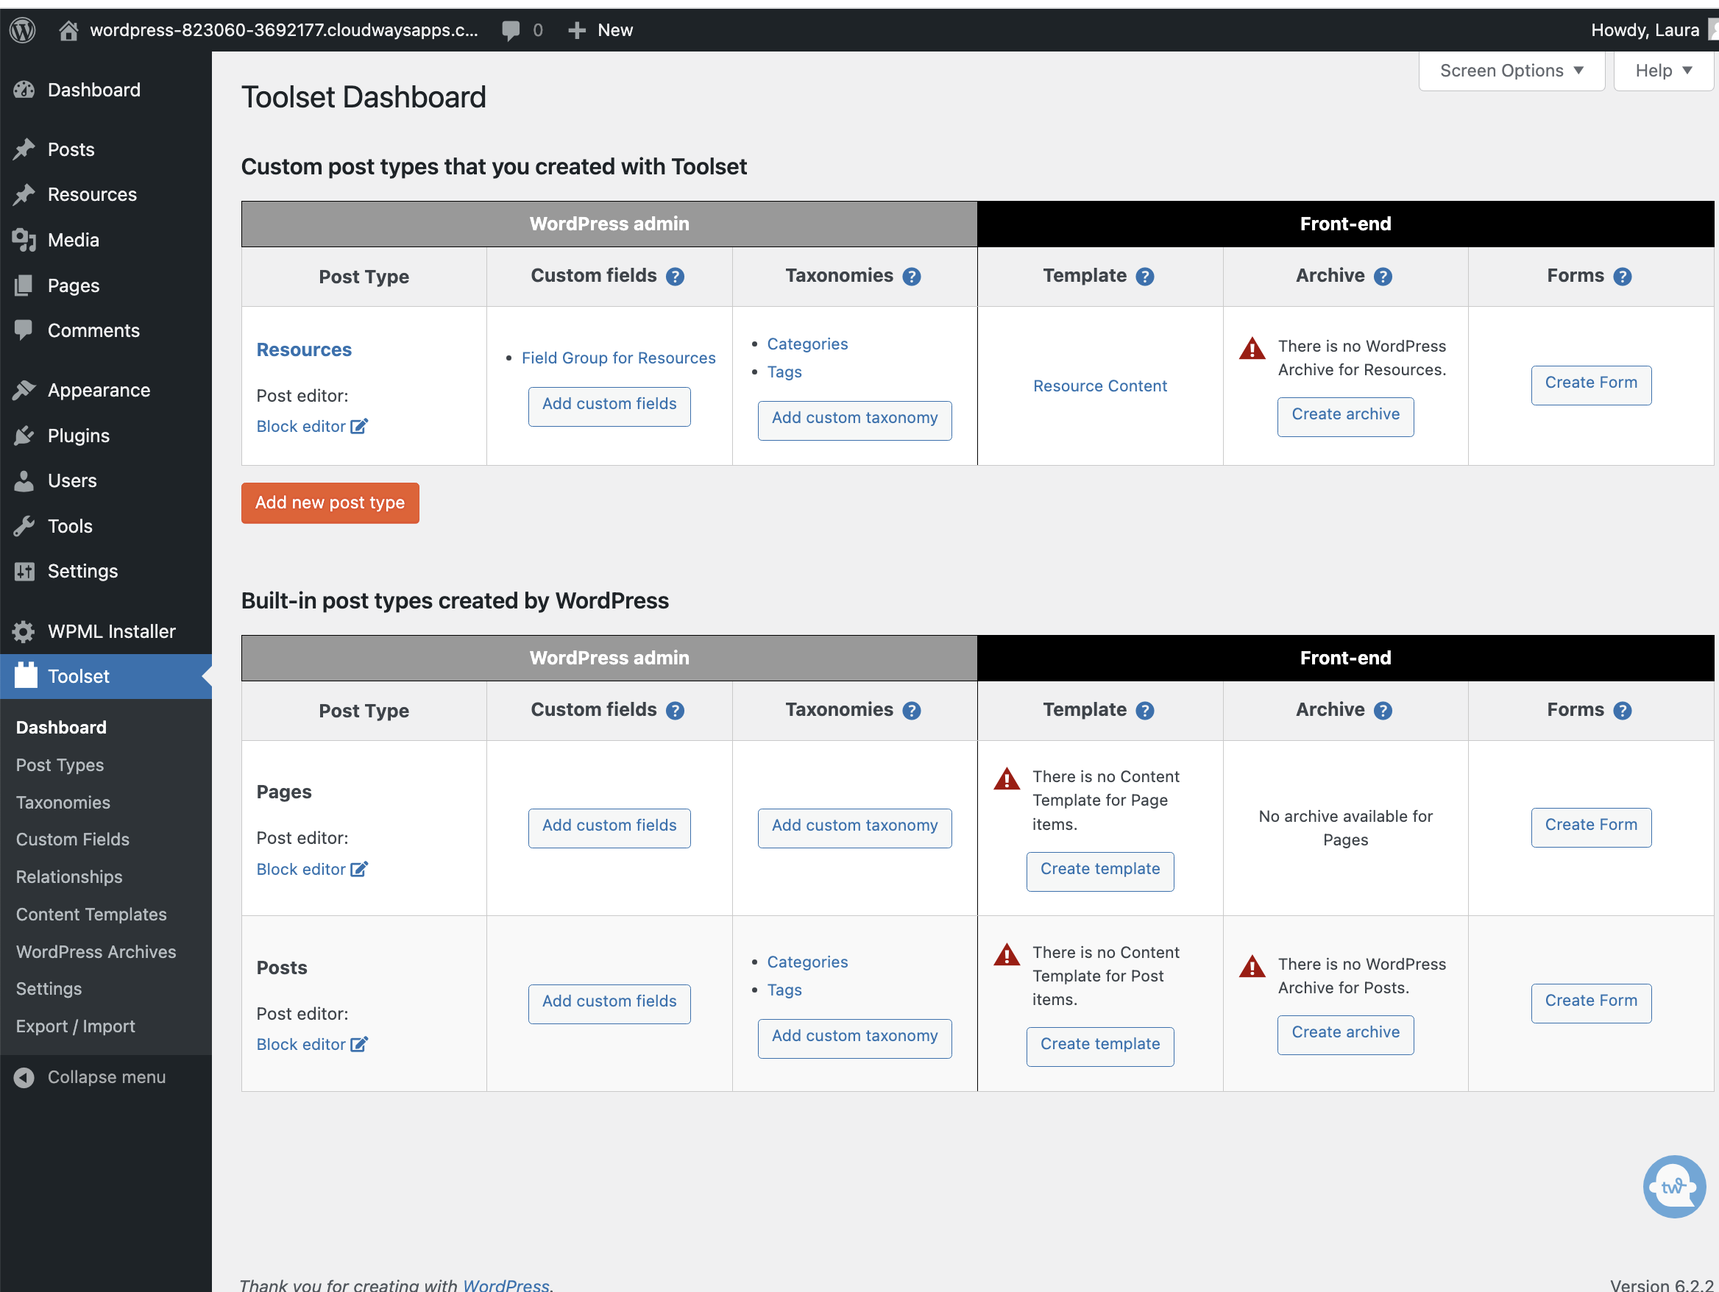Click the Archive help icon in built-in table

tap(1383, 711)
